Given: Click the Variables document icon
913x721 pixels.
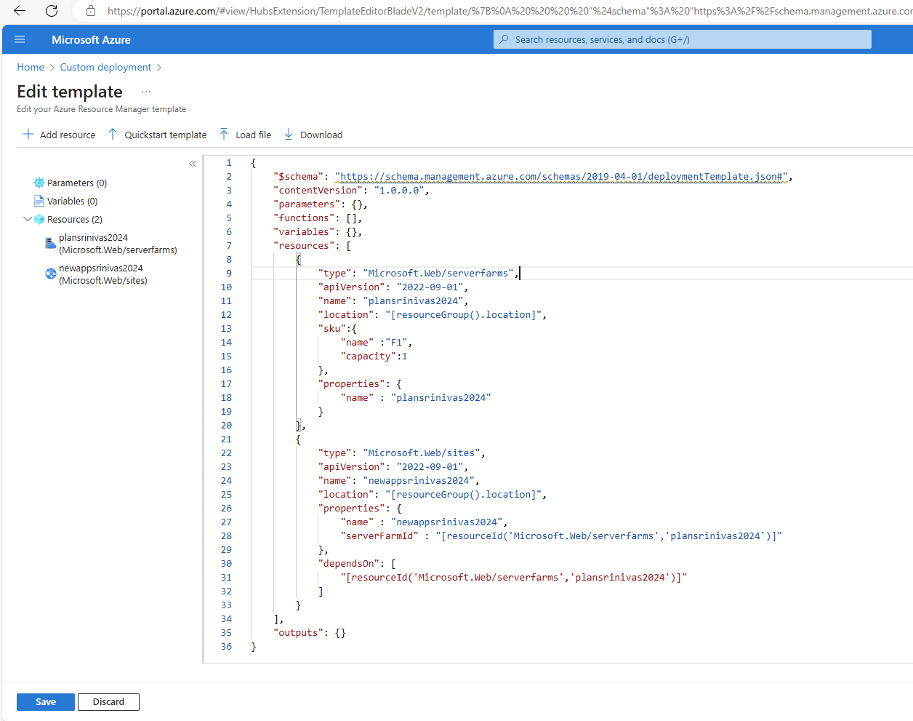Looking at the screenshot, I should click(x=39, y=201).
